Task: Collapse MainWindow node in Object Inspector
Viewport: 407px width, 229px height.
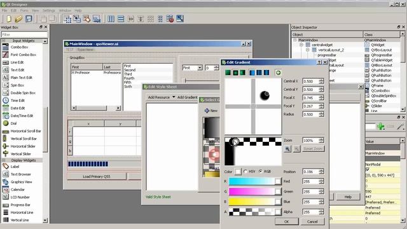Action: pyautogui.click(x=295, y=40)
